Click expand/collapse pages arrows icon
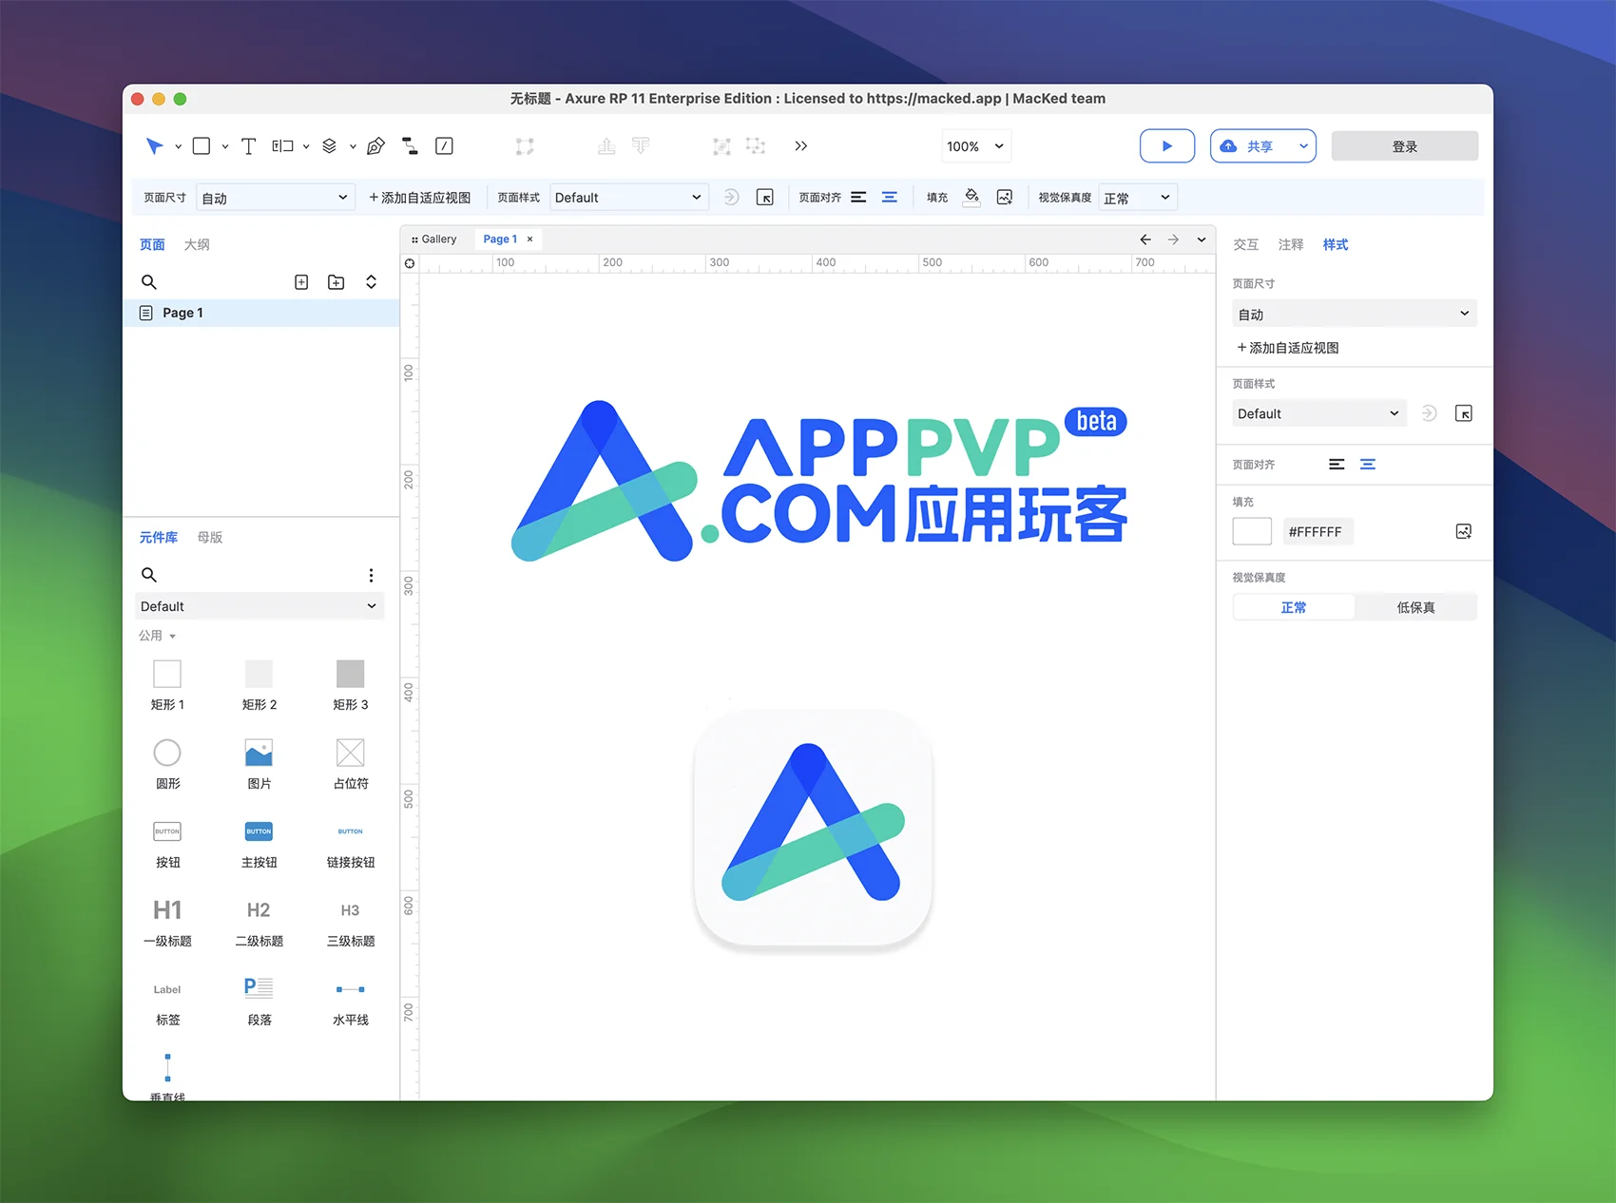The height and width of the screenshot is (1203, 1616). click(x=372, y=282)
